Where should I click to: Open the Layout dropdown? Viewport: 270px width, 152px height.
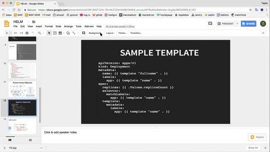[111, 33]
